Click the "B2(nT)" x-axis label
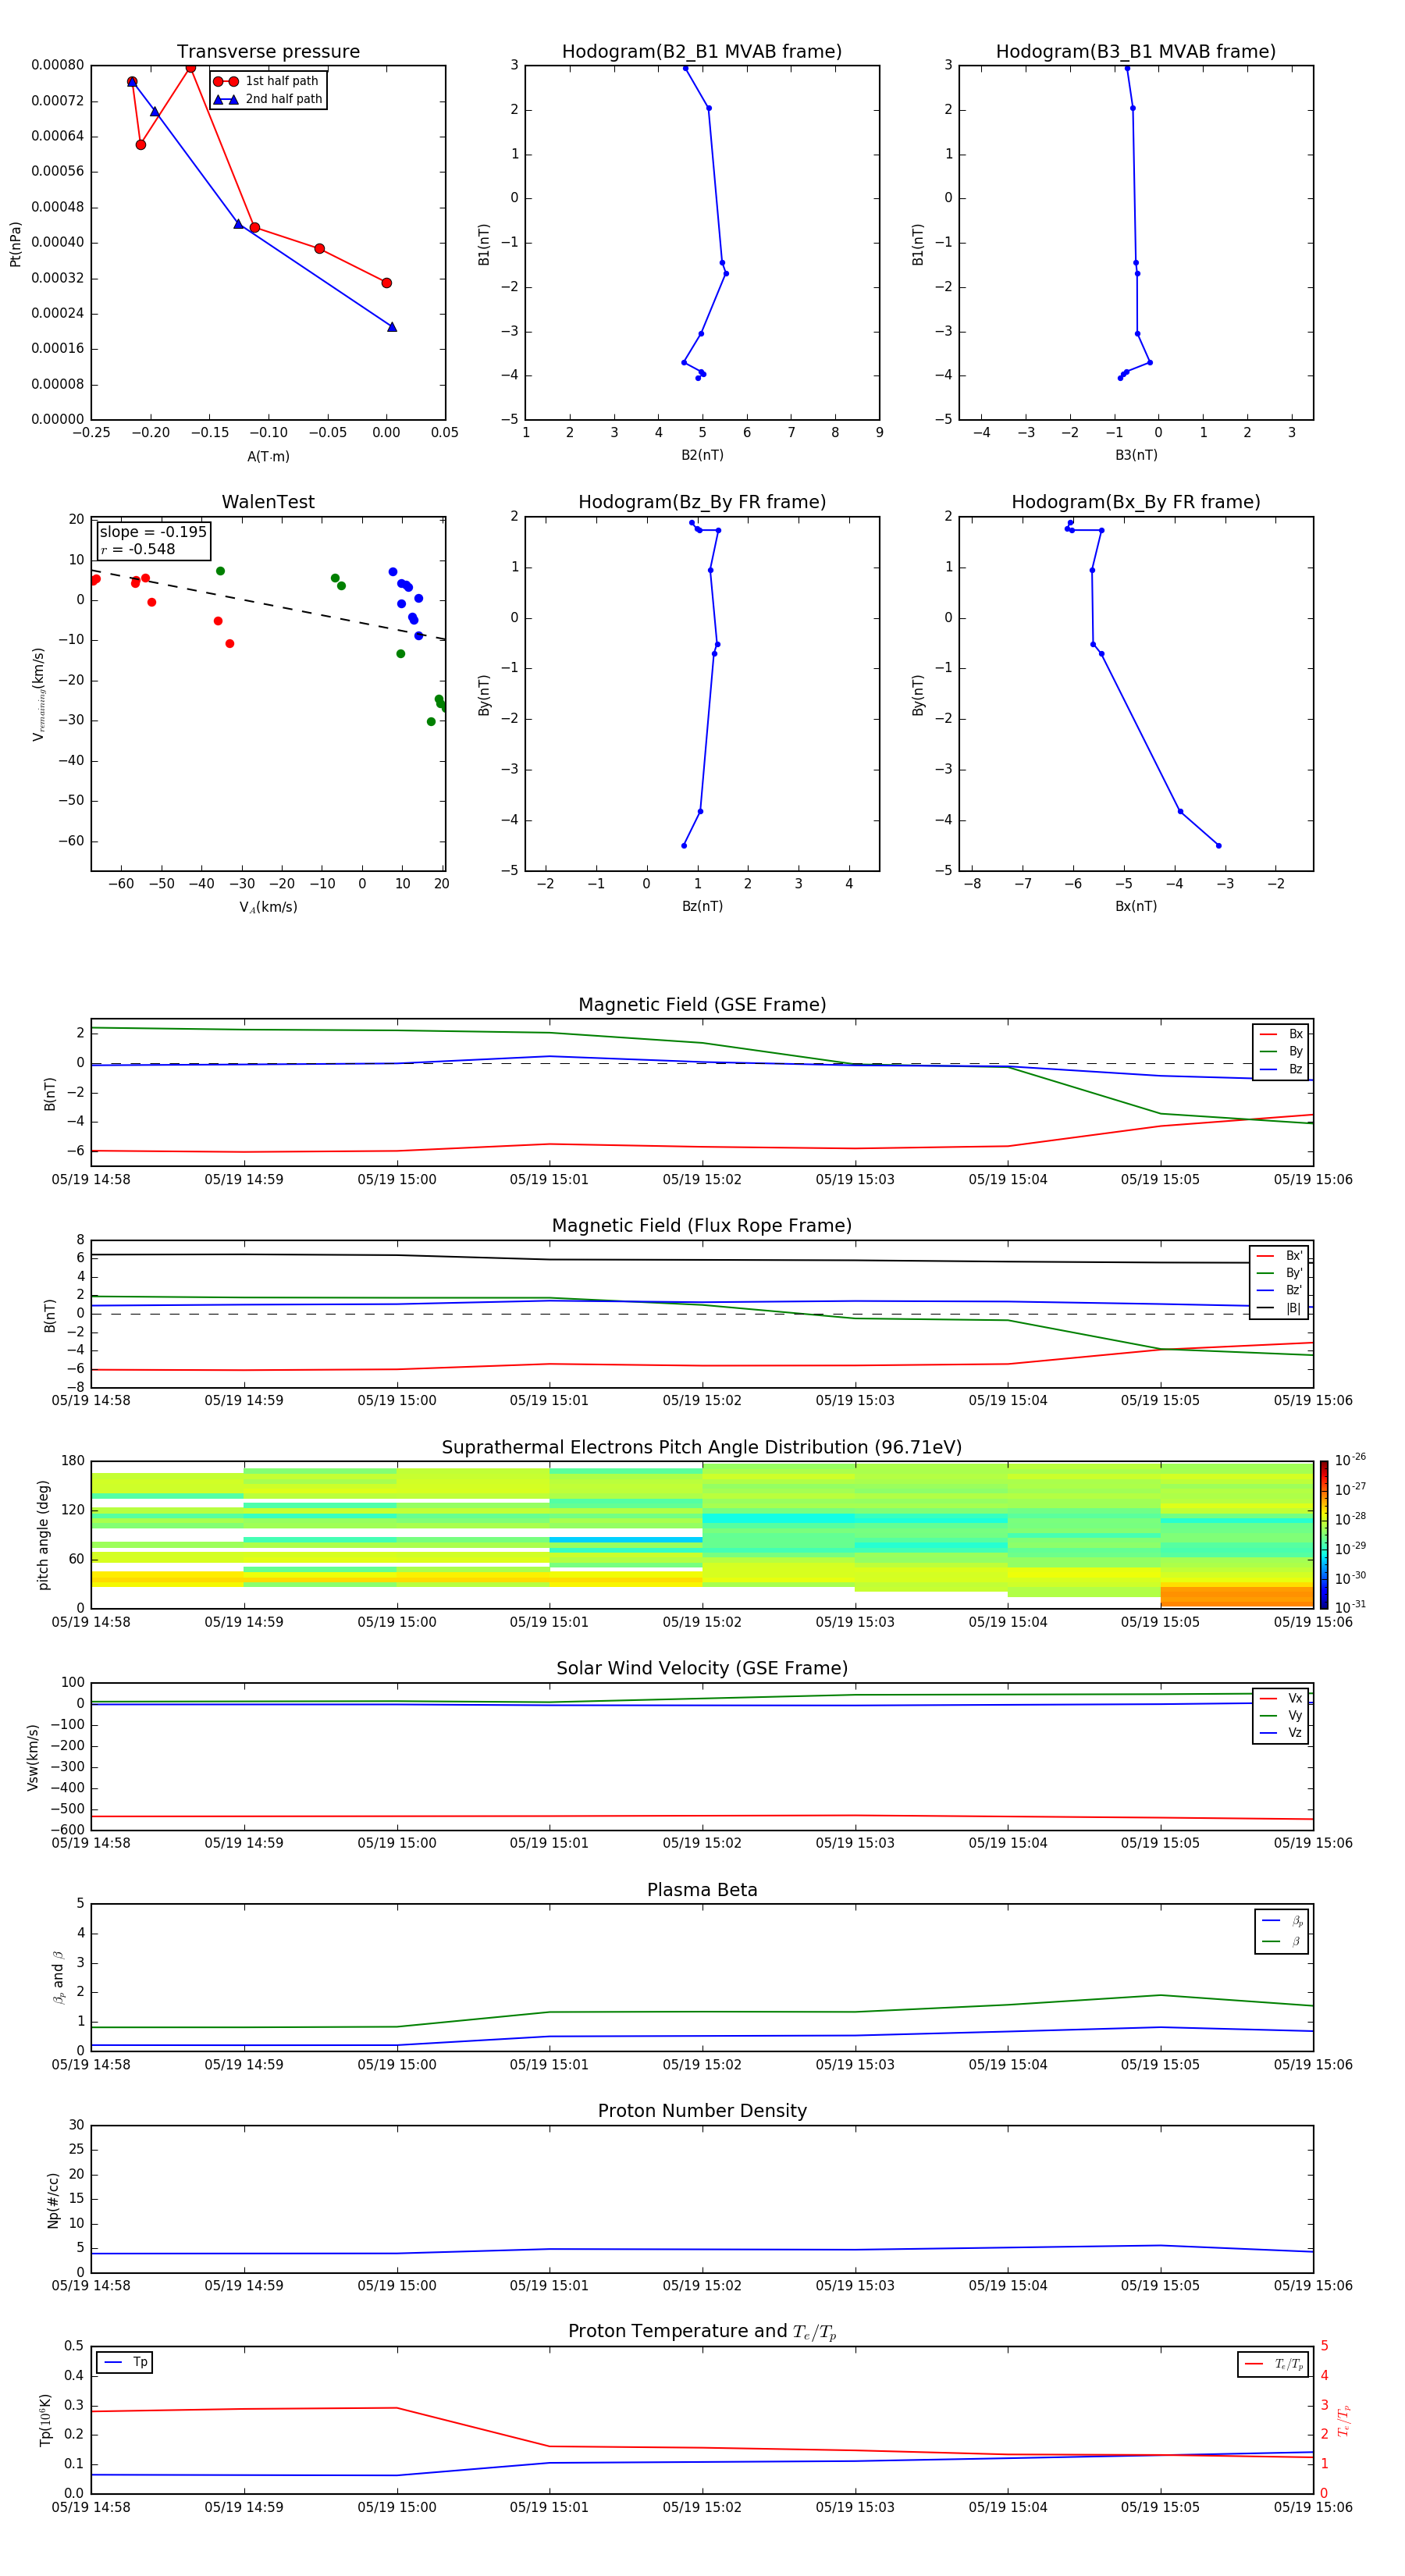Image resolution: width=1405 pixels, height=2576 pixels. click(702, 455)
